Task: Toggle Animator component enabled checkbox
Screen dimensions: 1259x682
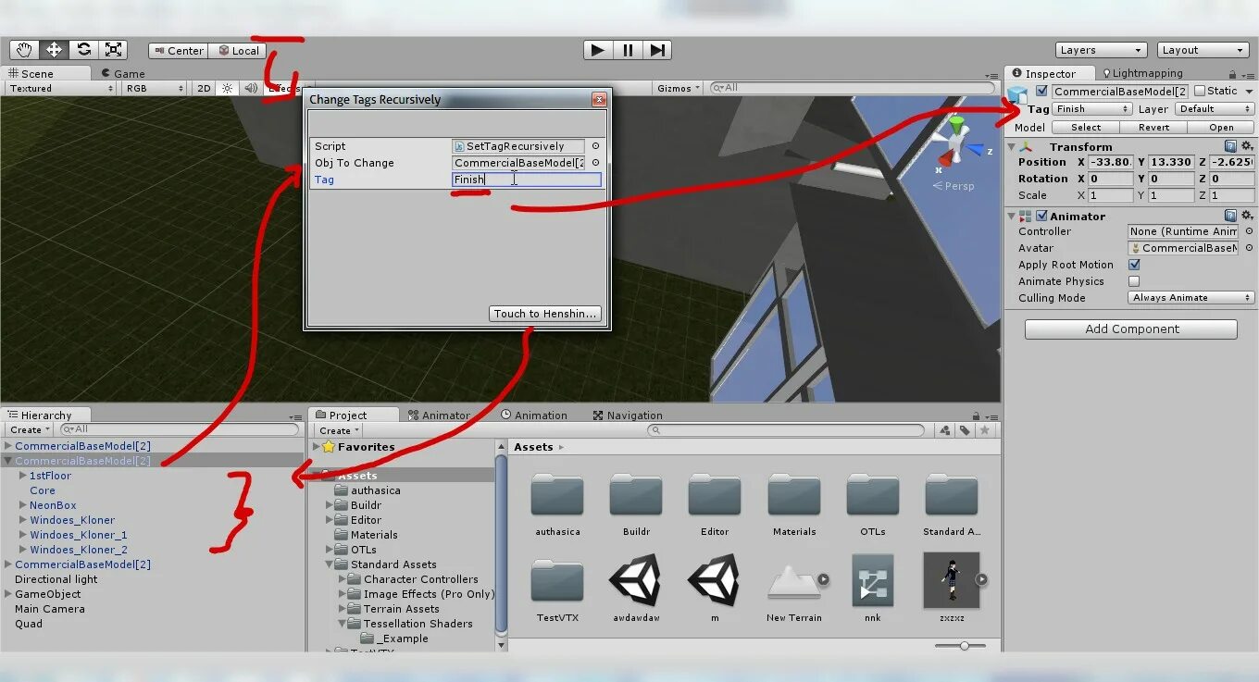Action: (1041, 216)
